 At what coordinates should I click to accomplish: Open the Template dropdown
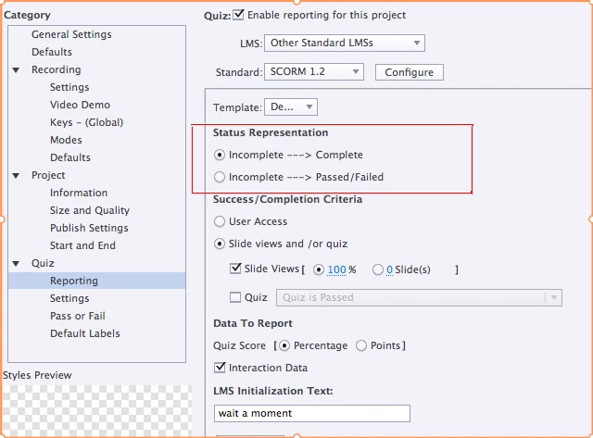[x=290, y=106]
